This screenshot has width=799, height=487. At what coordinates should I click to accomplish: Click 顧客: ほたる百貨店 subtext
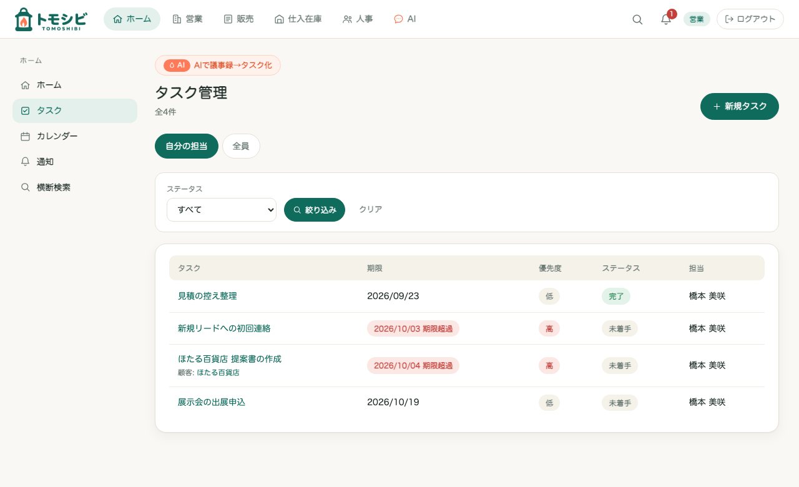point(208,373)
